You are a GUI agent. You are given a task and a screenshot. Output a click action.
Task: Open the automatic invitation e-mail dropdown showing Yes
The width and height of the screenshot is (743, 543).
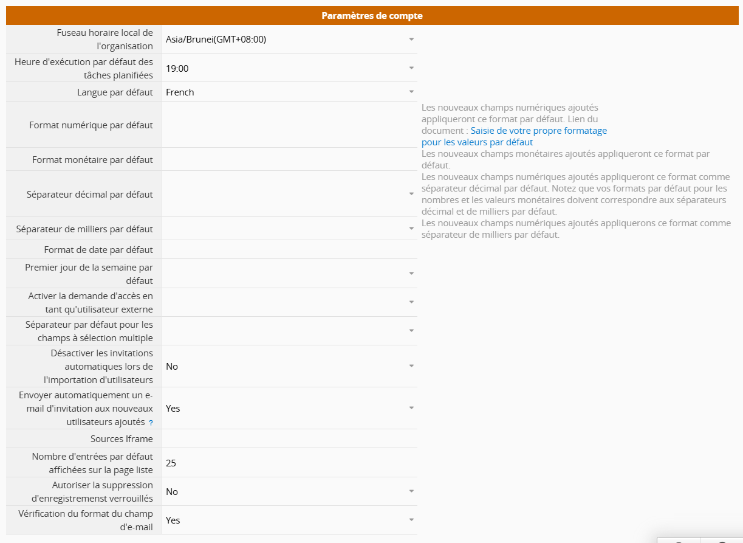pyautogui.click(x=289, y=408)
